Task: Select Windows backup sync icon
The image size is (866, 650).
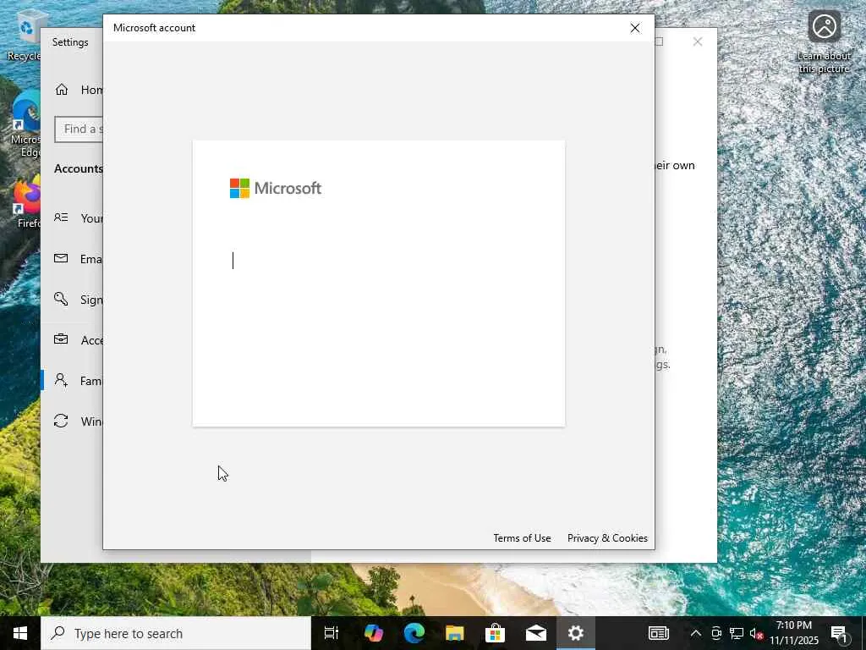Action: [61, 421]
